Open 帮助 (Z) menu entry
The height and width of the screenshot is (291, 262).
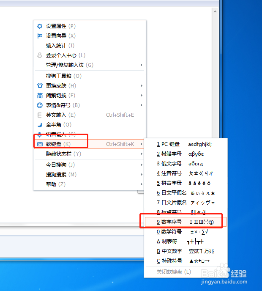tap(89, 184)
